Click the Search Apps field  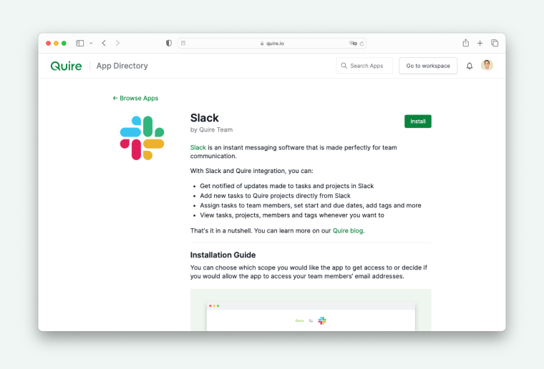click(x=364, y=66)
